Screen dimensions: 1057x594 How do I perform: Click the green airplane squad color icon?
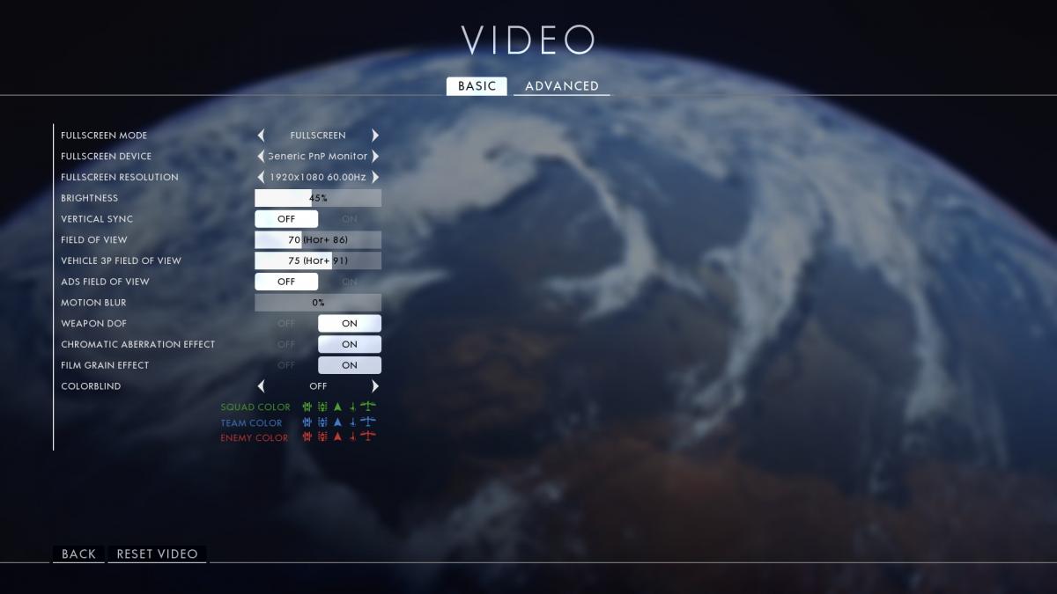(x=368, y=407)
